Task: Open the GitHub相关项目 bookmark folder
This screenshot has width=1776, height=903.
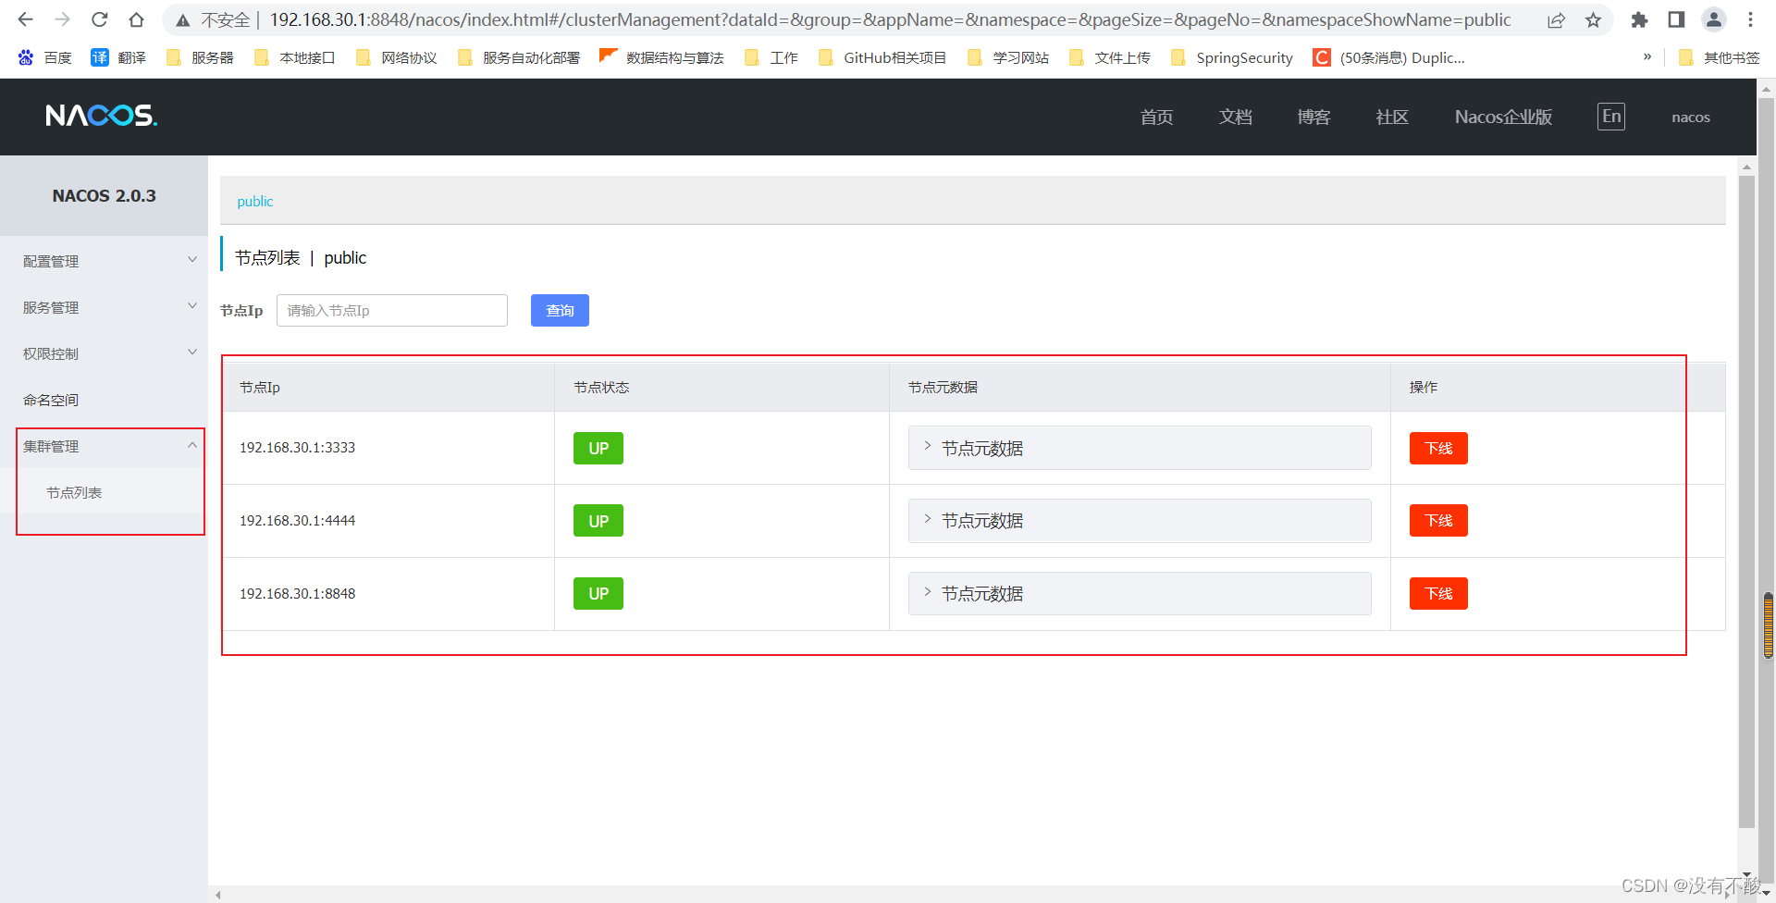Action: (882, 57)
